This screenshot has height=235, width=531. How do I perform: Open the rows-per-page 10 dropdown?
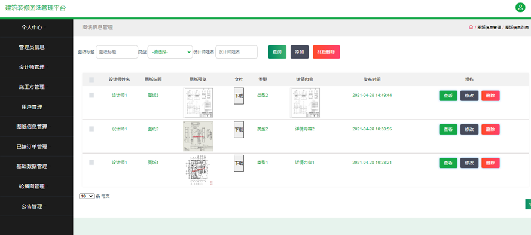coord(87,196)
